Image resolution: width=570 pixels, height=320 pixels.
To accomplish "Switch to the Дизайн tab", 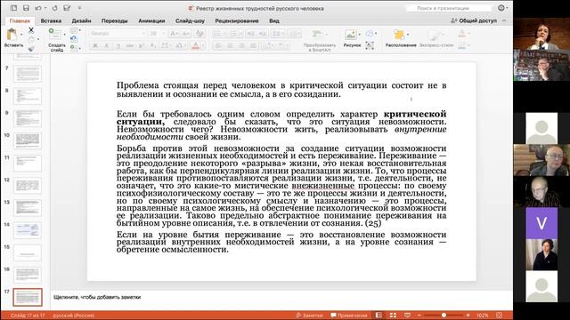I will coord(81,20).
